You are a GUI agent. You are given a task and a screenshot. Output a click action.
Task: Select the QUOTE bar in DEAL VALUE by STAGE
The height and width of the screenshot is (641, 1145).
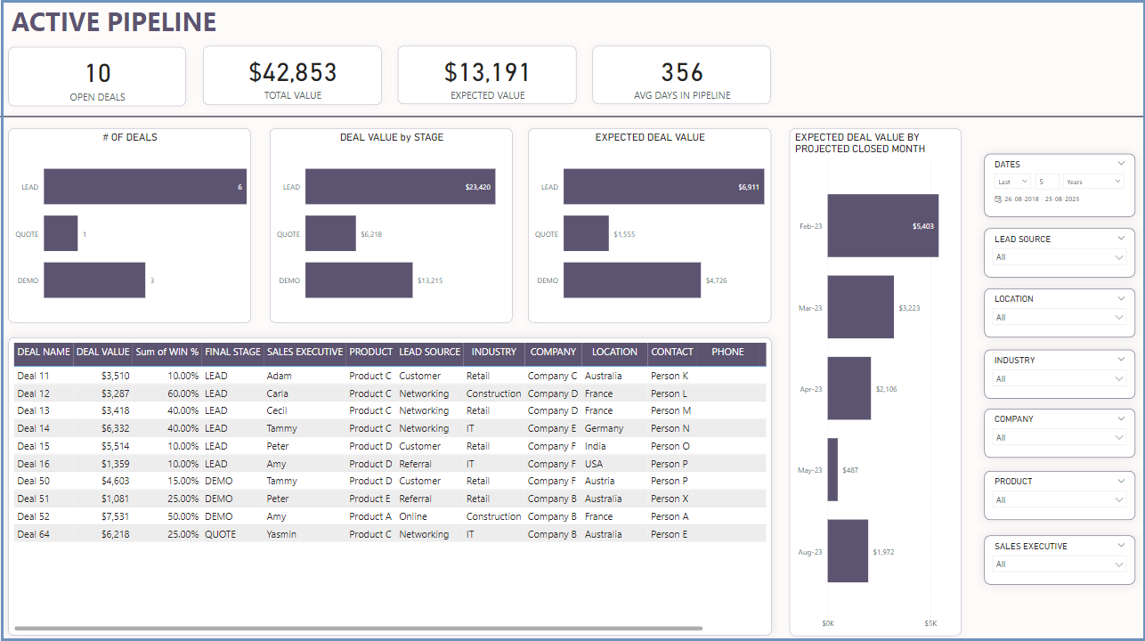point(329,233)
